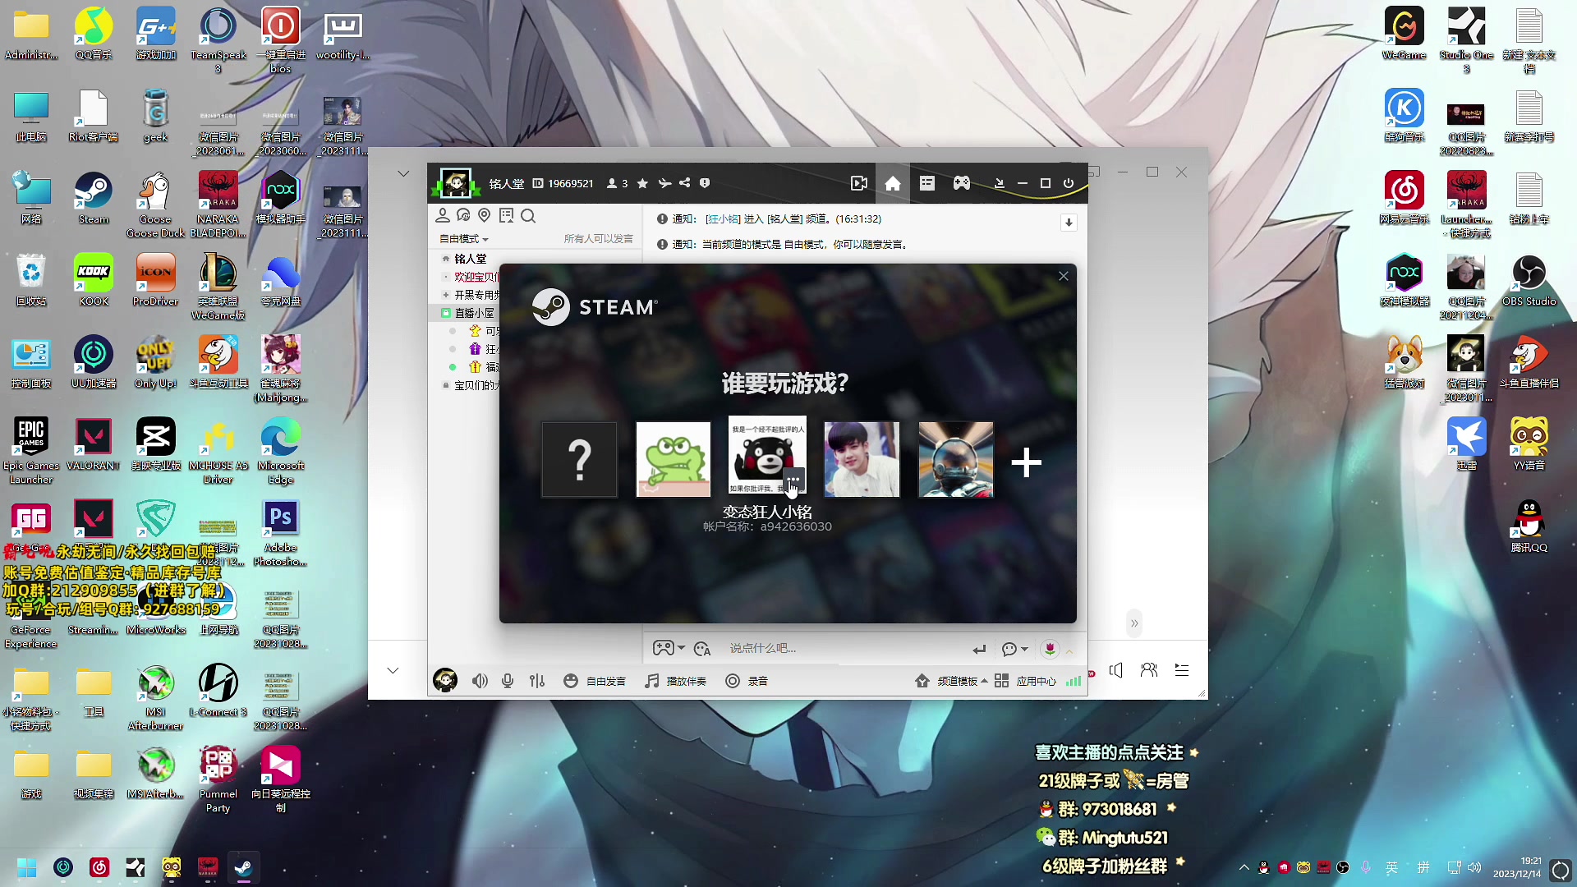Open the list menu icon in the back window

pyautogui.click(x=1182, y=670)
